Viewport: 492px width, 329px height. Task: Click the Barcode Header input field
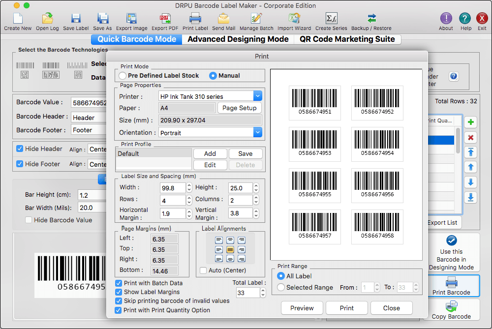tap(89, 118)
